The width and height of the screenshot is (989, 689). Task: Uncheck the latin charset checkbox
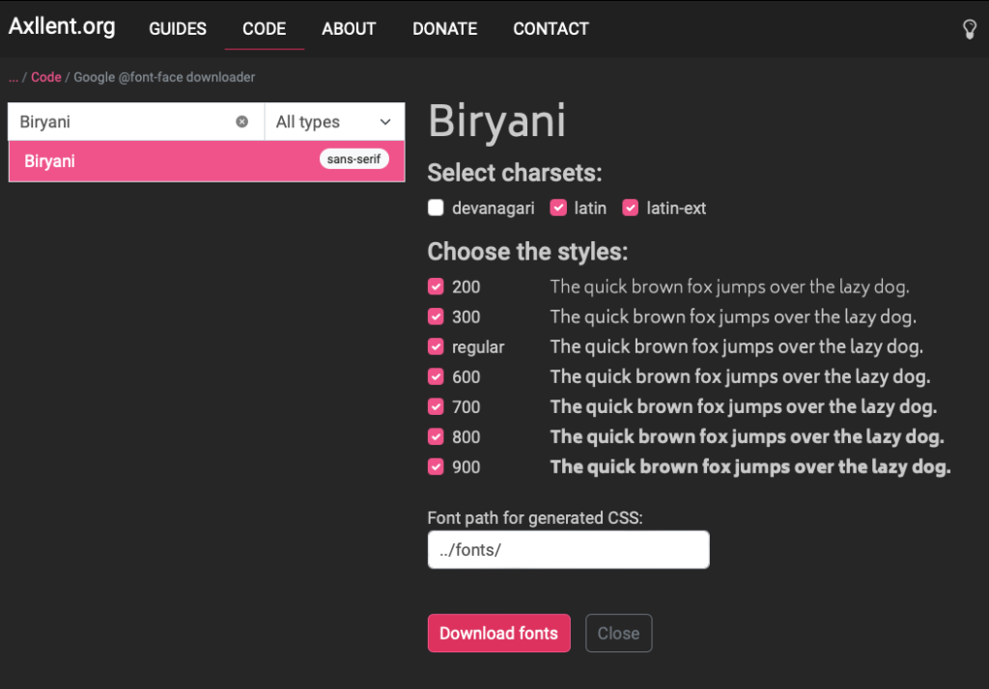(558, 208)
